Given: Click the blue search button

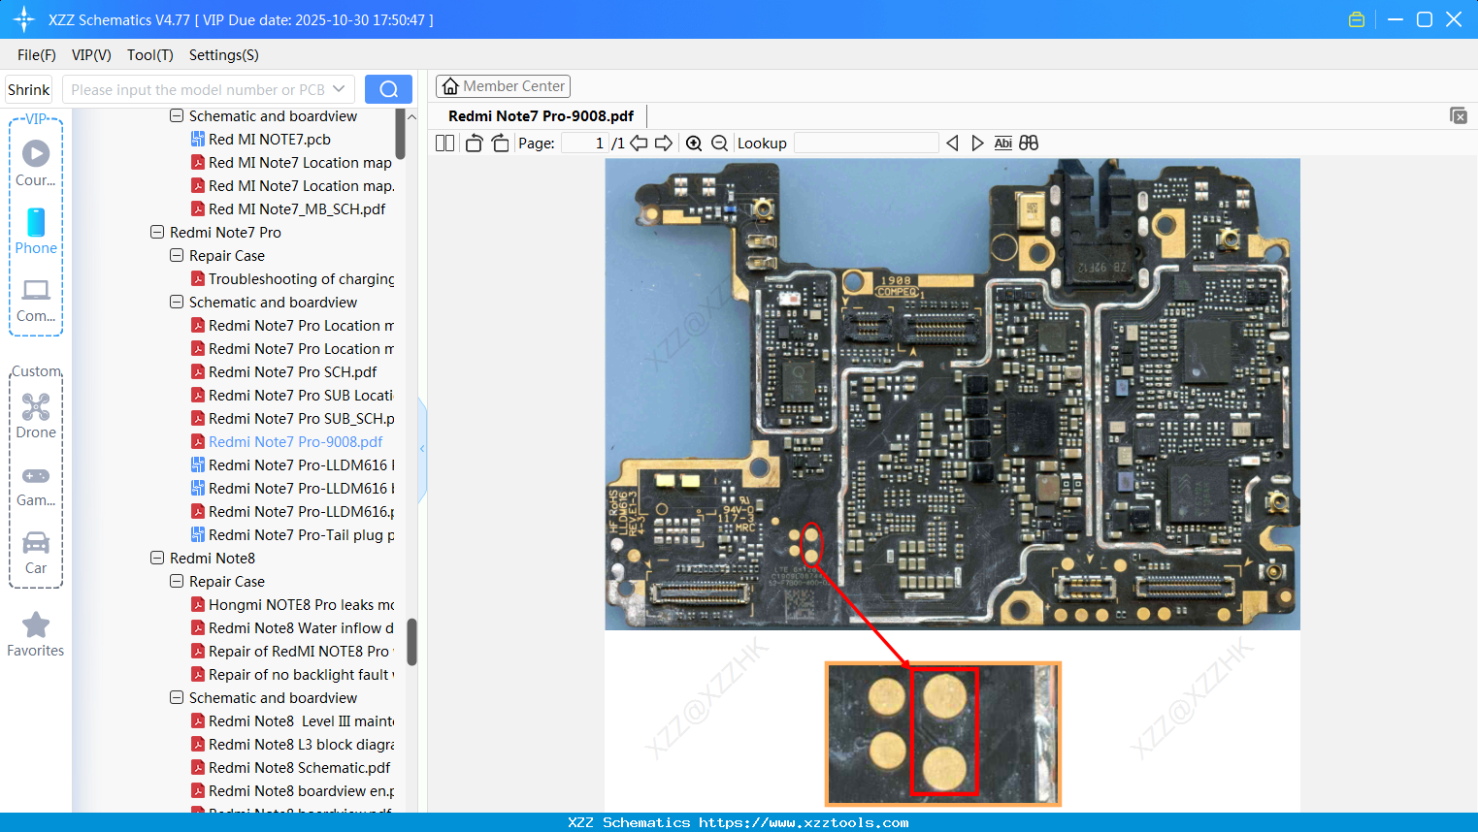Looking at the screenshot, I should tap(388, 89).
